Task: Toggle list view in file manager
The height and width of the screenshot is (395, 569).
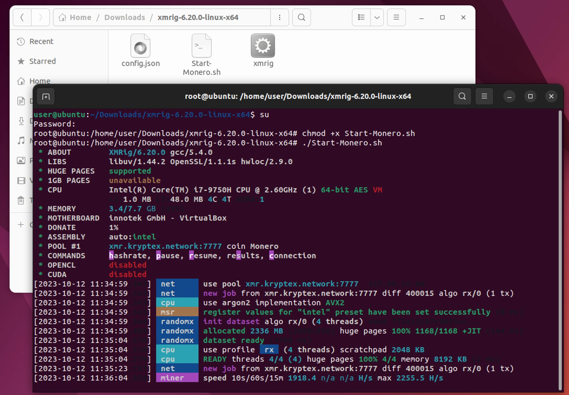Action: pos(361,18)
